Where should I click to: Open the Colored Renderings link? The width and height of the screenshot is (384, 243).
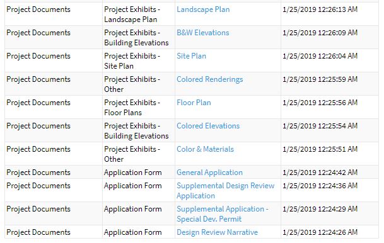point(209,79)
